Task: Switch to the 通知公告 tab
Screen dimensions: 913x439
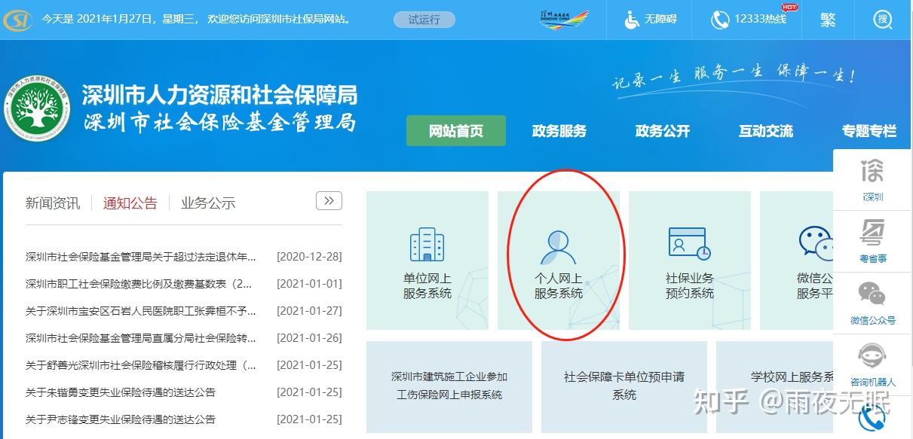Action: tap(129, 202)
